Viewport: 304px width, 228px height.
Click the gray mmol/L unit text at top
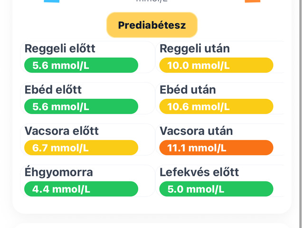coord(152,1)
